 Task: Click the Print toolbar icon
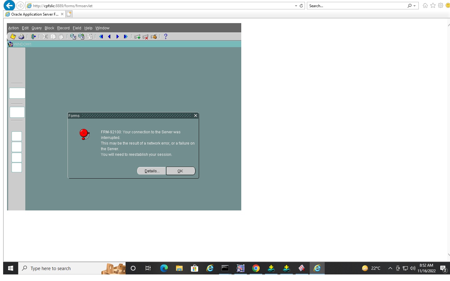coord(21,37)
